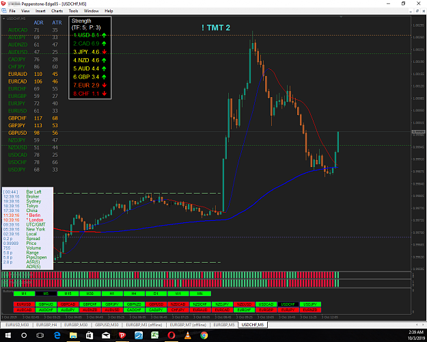Click EURAUD in the ADR list
This screenshot has width=427, height=342.
18,74
